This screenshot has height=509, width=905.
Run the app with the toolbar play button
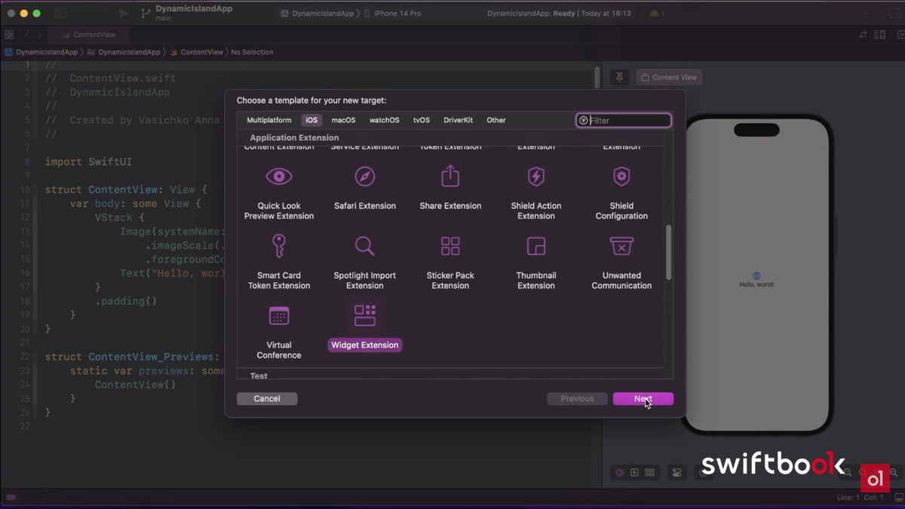124,14
